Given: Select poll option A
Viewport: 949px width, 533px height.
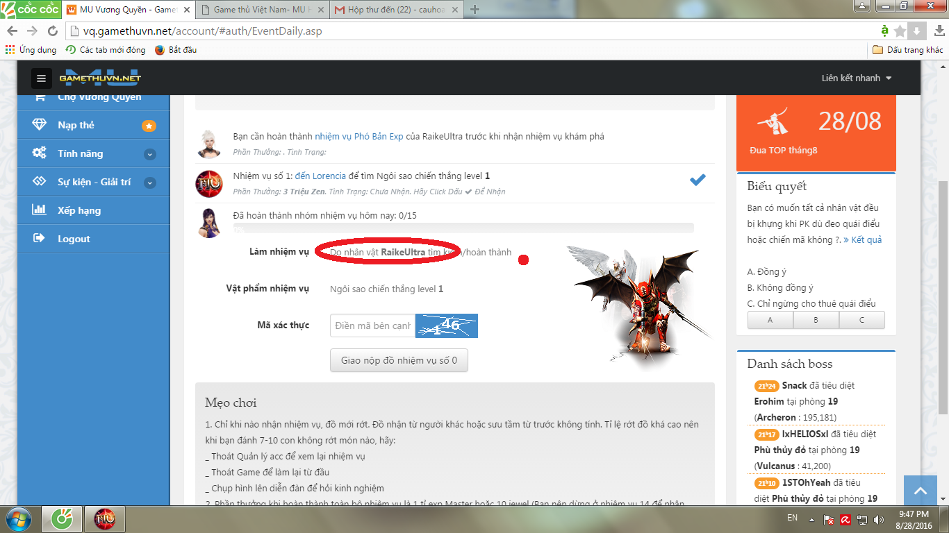Looking at the screenshot, I should 770,320.
